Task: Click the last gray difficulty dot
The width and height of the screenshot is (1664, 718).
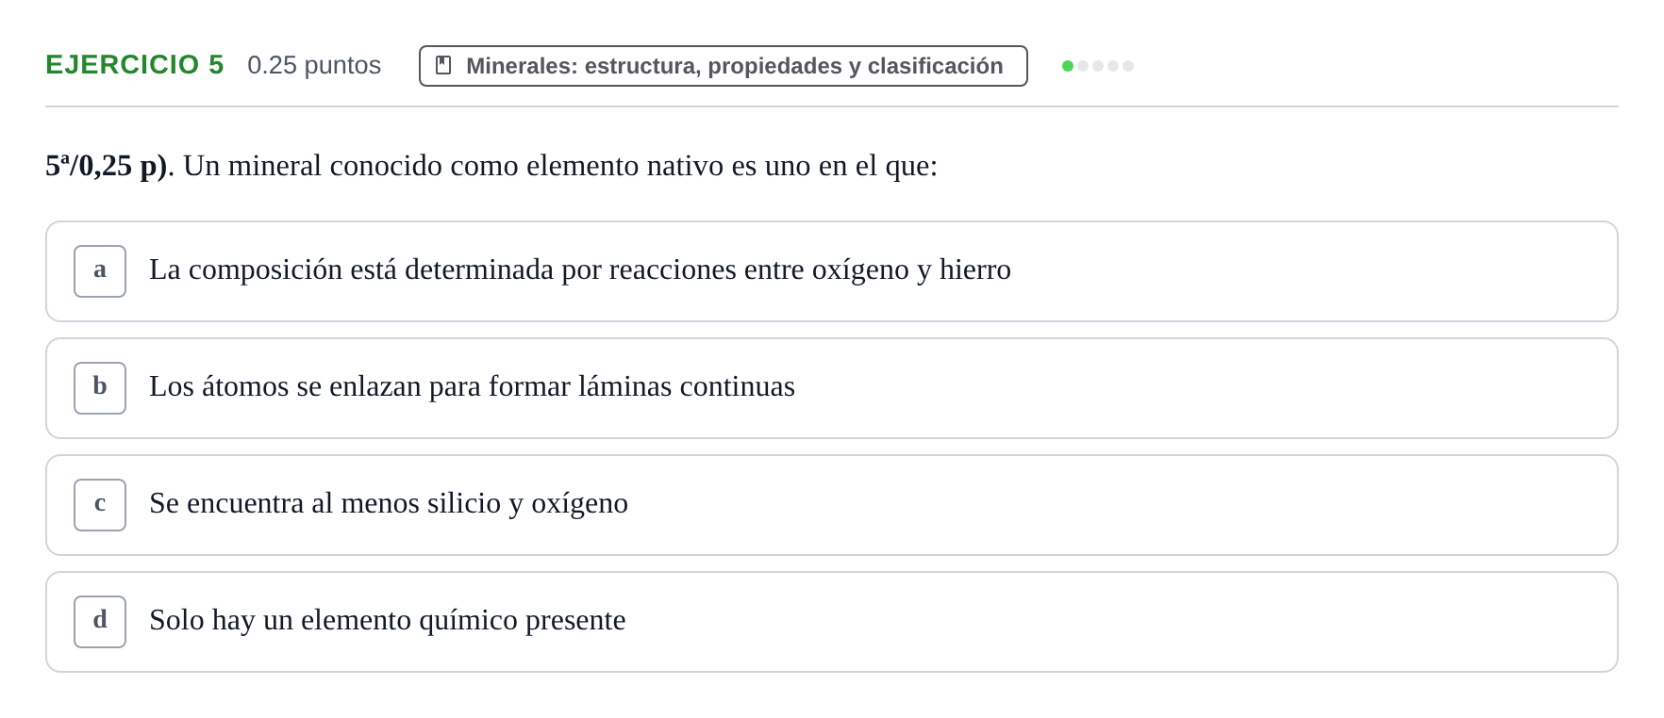Action: click(1128, 66)
